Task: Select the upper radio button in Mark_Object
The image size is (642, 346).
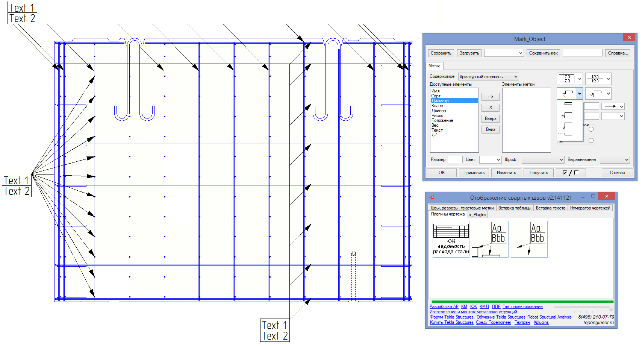Action: pyautogui.click(x=591, y=129)
